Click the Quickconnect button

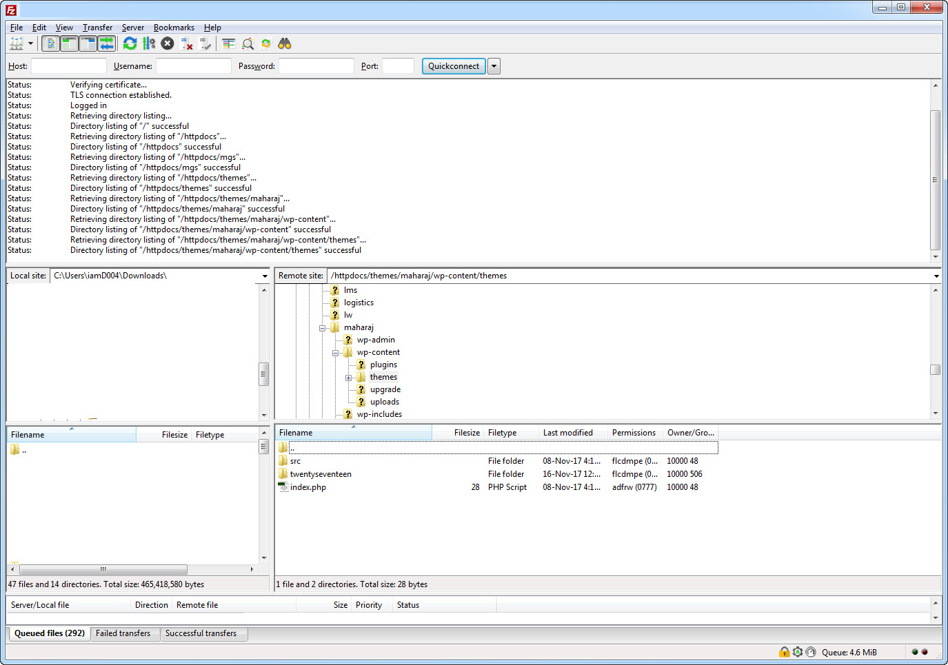453,66
